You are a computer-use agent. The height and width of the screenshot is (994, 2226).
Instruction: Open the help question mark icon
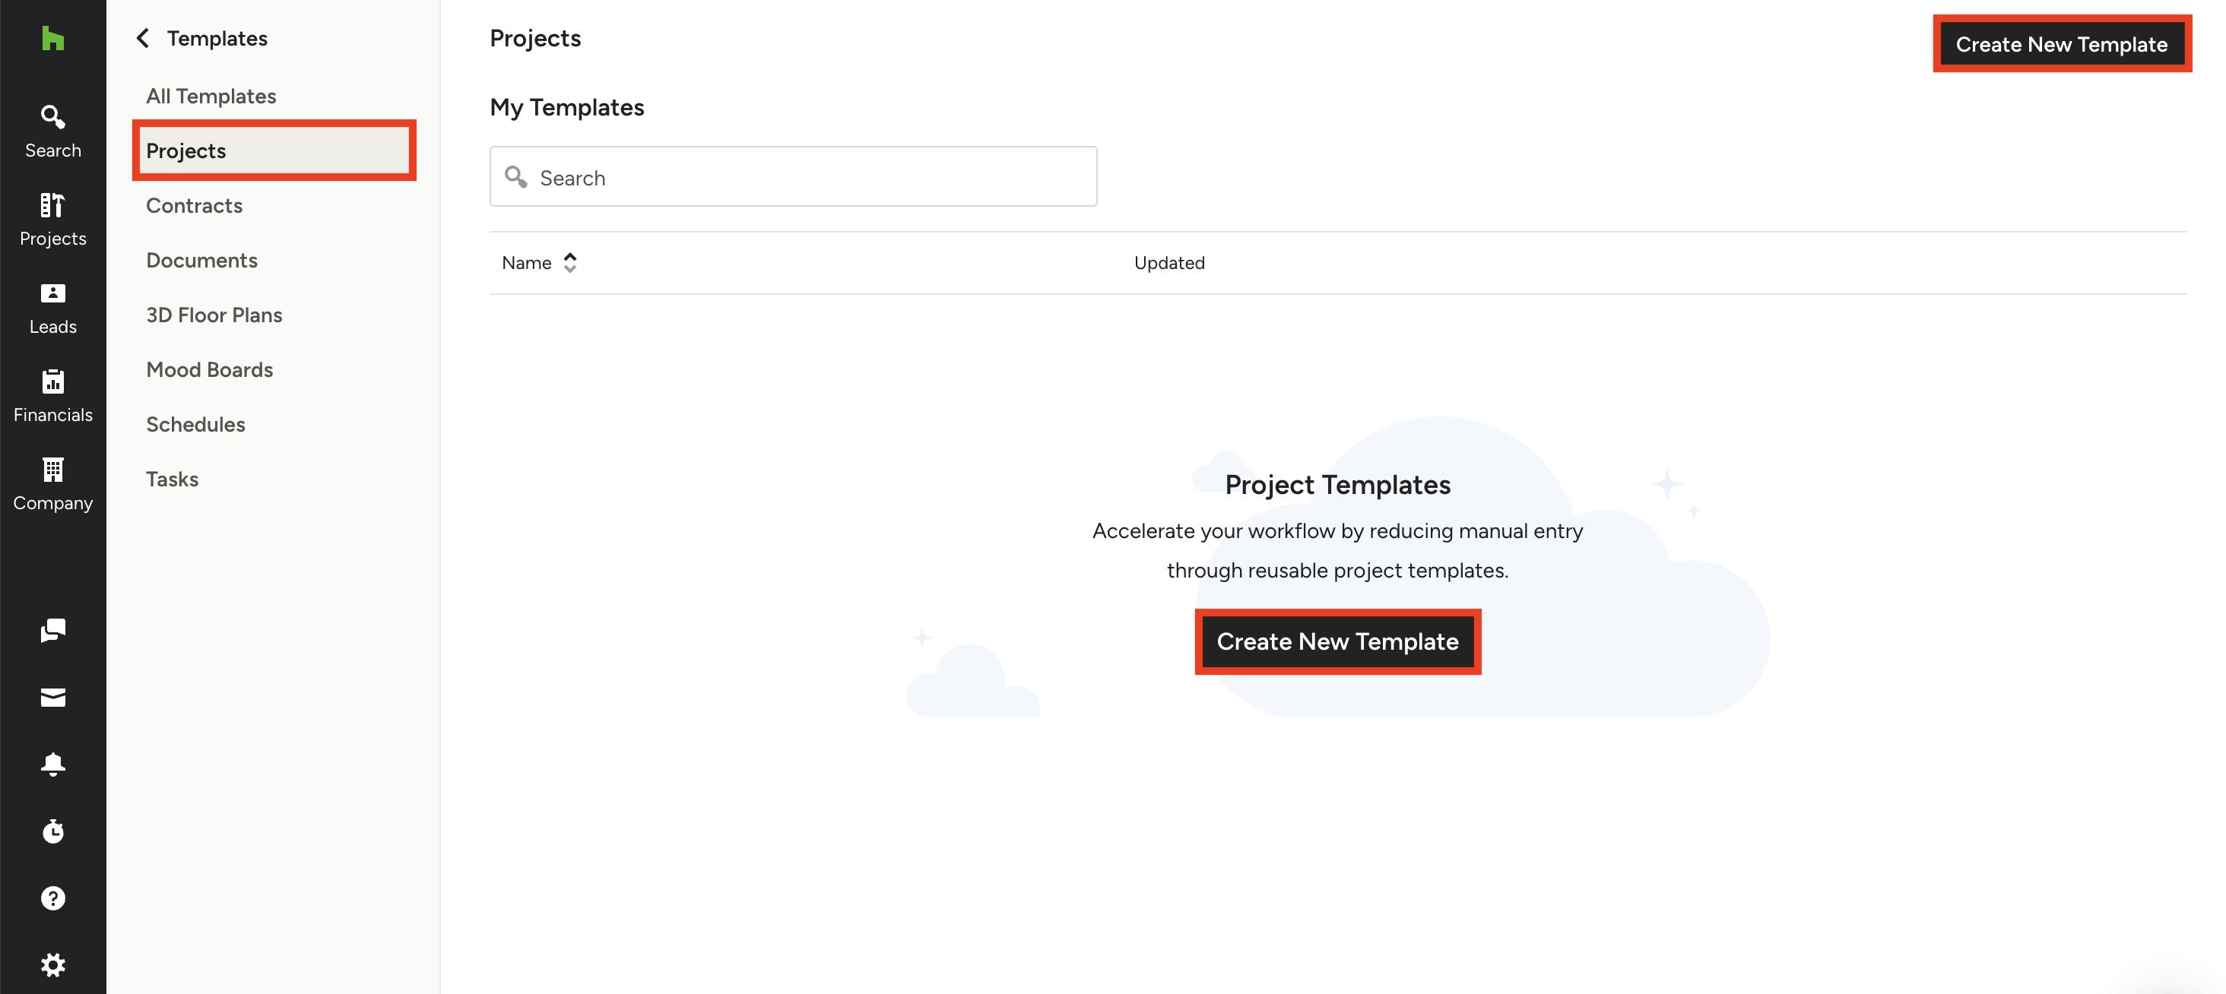pos(52,898)
